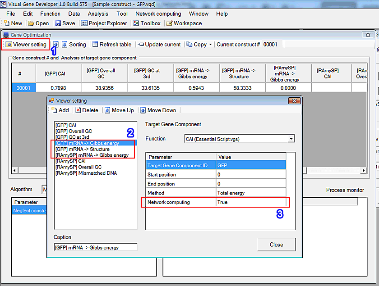Viewport: 379px width, 286px height.
Task: Click the Copy toolbar button
Action: 197,45
